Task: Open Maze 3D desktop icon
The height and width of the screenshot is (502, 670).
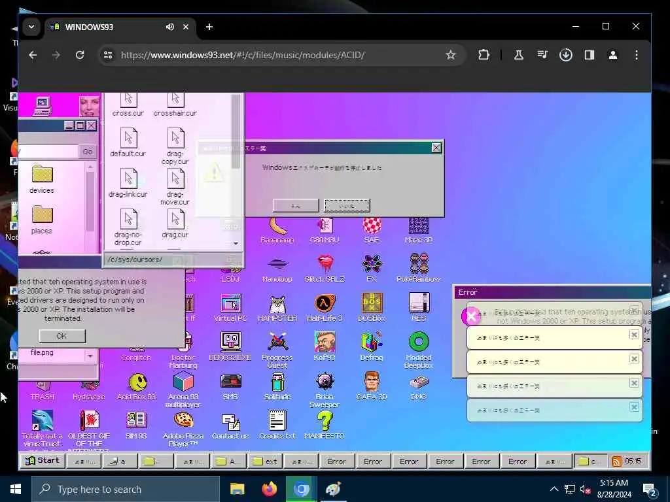Action: click(x=418, y=231)
